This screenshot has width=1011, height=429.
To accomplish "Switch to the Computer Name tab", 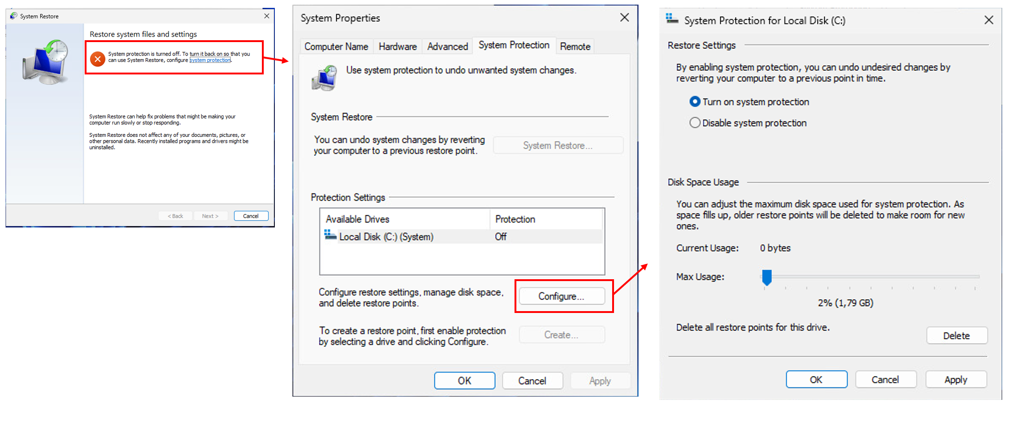I will [x=336, y=47].
